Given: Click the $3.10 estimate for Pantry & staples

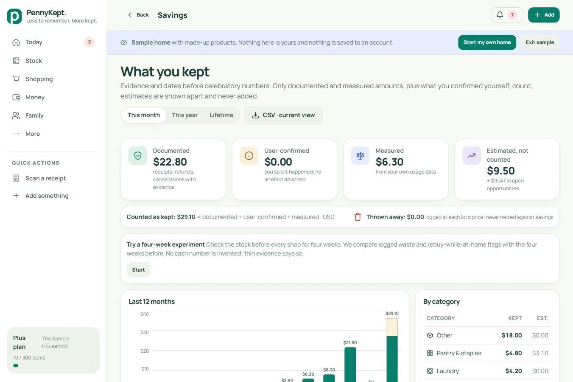Looking at the screenshot, I should pyautogui.click(x=540, y=353).
